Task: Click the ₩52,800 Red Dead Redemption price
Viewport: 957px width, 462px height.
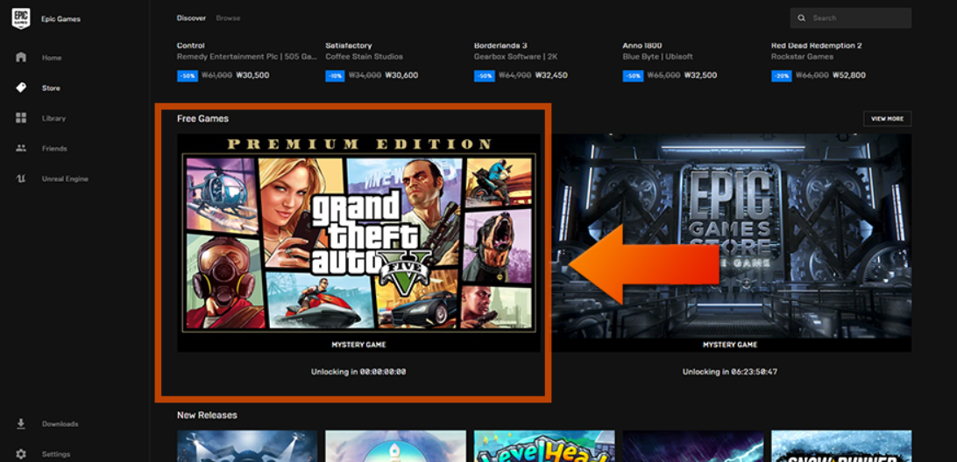Action: [x=849, y=76]
